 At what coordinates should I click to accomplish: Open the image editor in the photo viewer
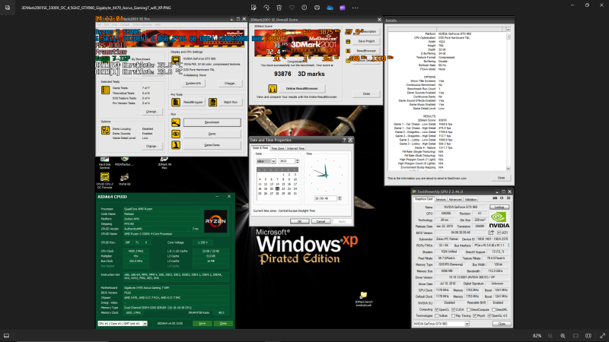pos(253,8)
